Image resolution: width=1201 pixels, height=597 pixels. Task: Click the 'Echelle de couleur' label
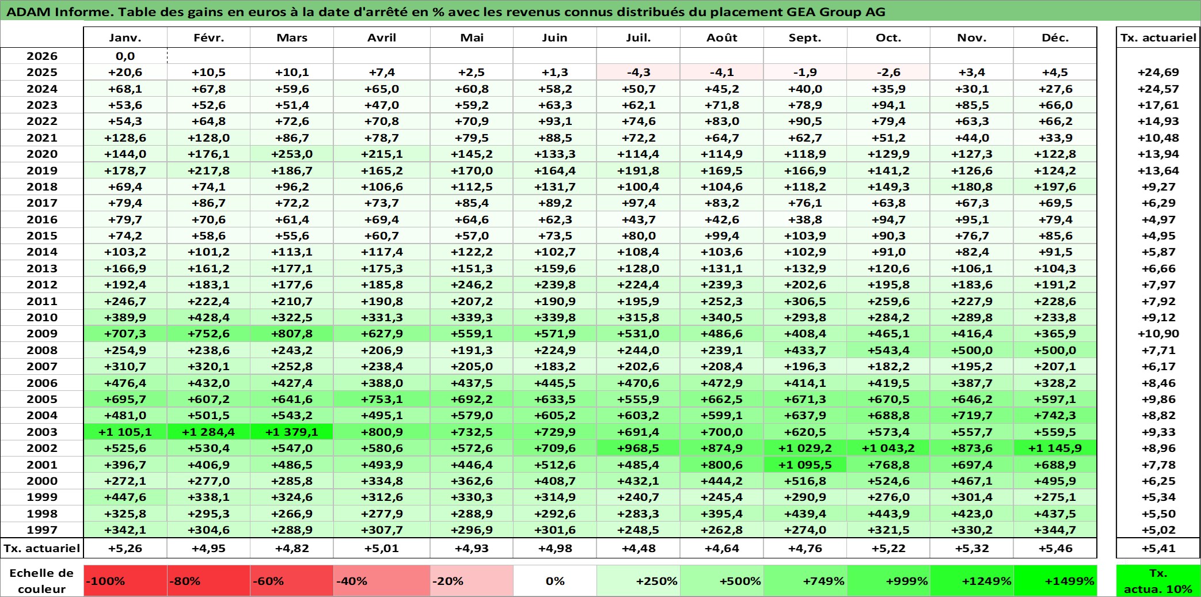click(x=42, y=581)
